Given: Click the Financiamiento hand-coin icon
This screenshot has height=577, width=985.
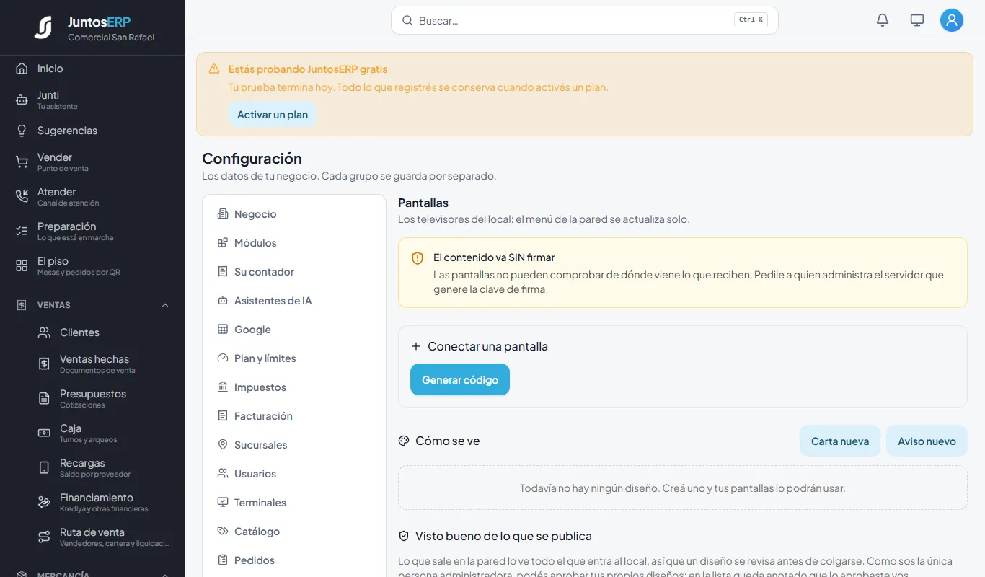Looking at the screenshot, I should [x=44, y=503].
